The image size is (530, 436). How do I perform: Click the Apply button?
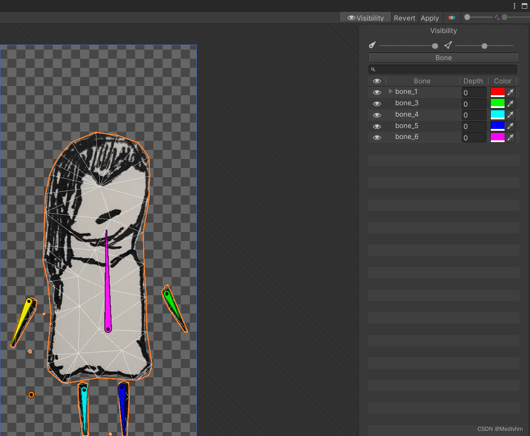click(x=430, y=18)
